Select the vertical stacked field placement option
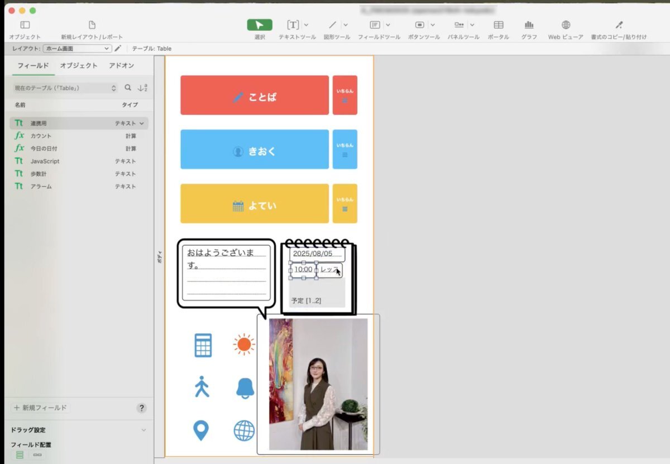Screen dimensions: 670x464 point(20,455)
